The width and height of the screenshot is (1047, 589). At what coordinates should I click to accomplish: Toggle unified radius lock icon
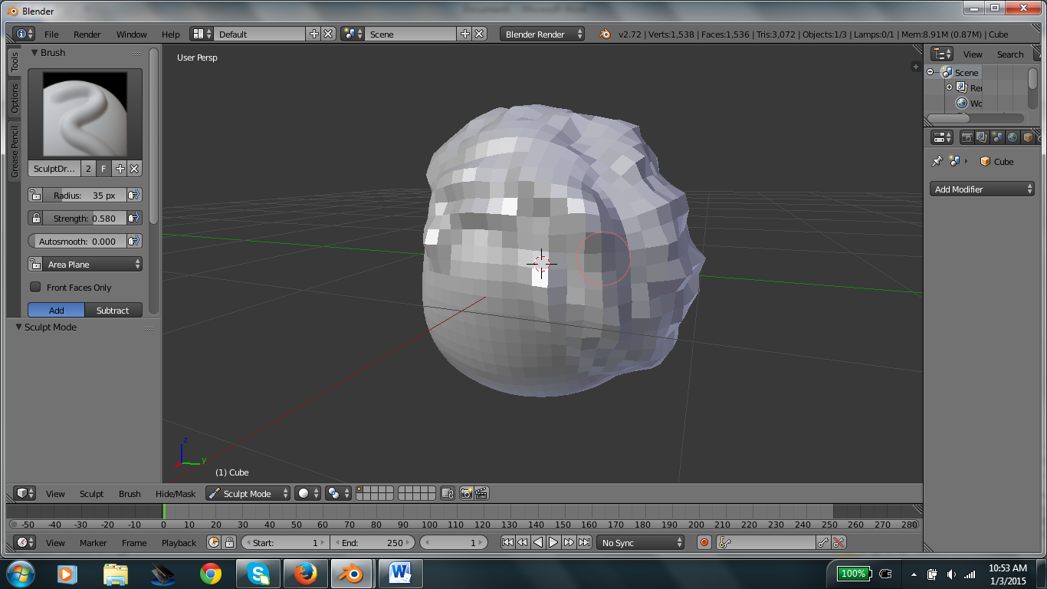35,196
